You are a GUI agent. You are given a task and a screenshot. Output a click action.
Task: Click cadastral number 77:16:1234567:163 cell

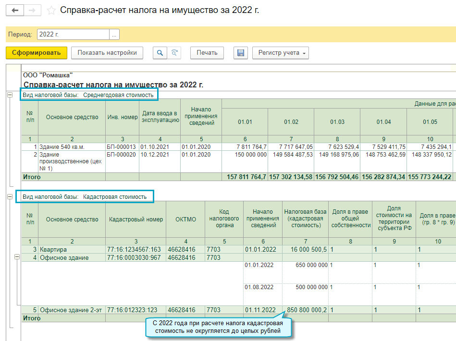[135, 250]
